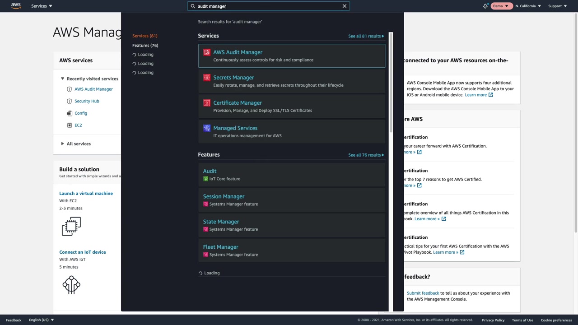Open the Privacy Policy footer link
578x325 pixels.
pyautogui.click(x=493, y=320)
